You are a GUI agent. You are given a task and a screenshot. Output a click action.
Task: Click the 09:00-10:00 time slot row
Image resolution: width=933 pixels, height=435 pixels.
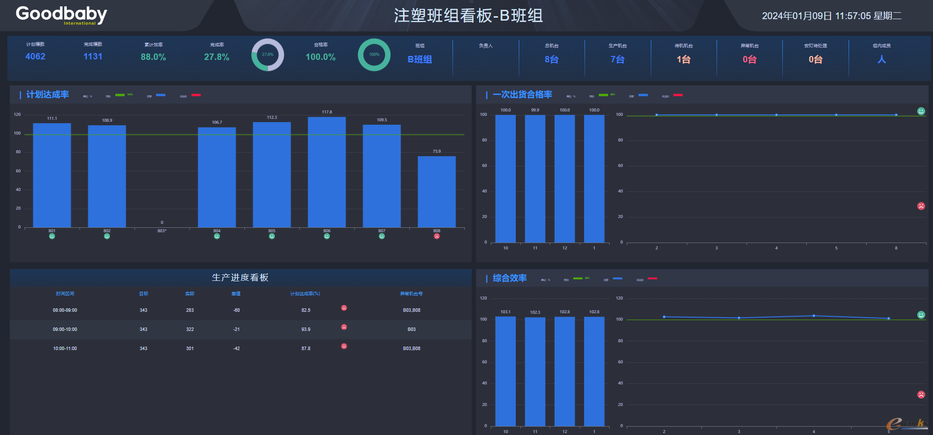pyautogui.click(x=65, y=329)
